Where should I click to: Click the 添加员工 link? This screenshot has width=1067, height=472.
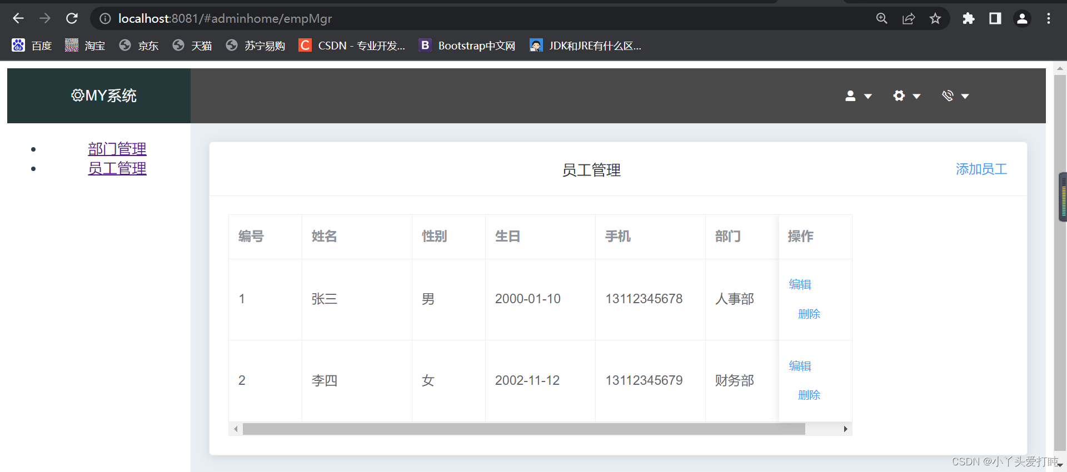click(981, 169)
